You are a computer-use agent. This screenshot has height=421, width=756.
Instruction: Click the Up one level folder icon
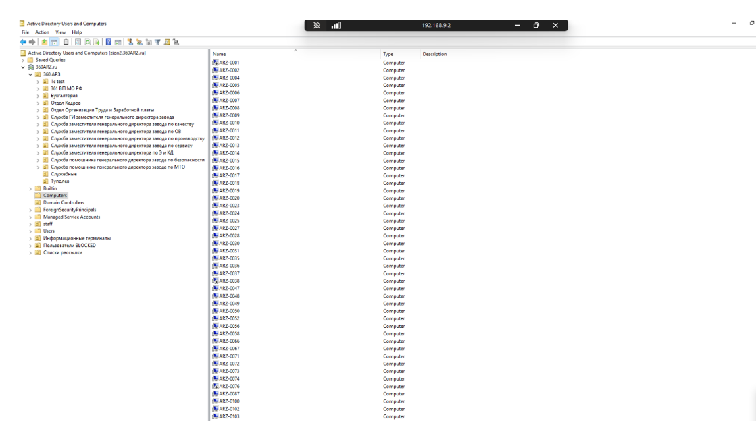coord(44,42)
